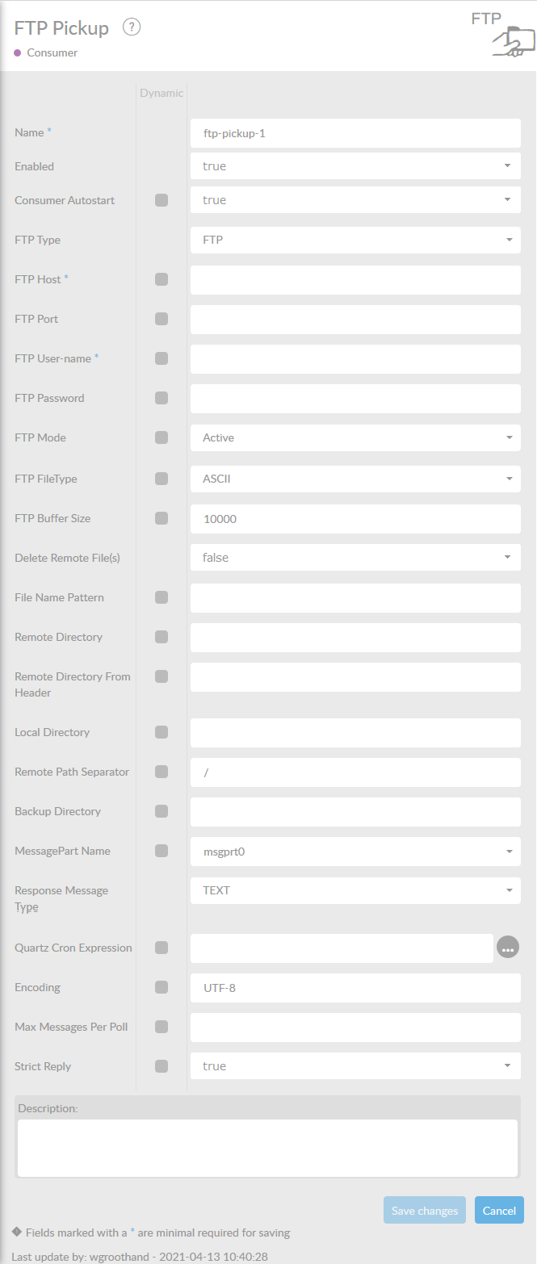Image resolution: width=537 pixels, height=1264 pixels.
Task: Toggle the FTP Host dynamic checkbox
Action: click(162, 279)
